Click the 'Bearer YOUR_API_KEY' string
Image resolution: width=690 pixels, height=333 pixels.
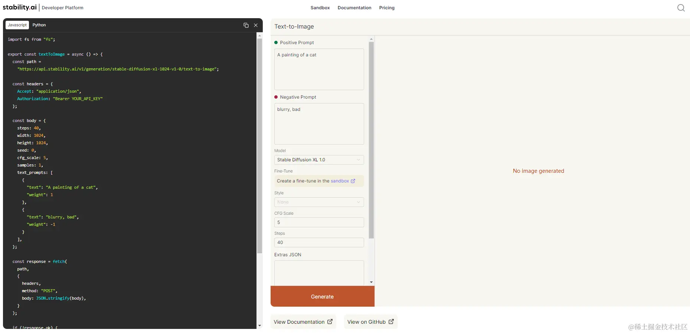pyautogui.click(x=78, y=99)
